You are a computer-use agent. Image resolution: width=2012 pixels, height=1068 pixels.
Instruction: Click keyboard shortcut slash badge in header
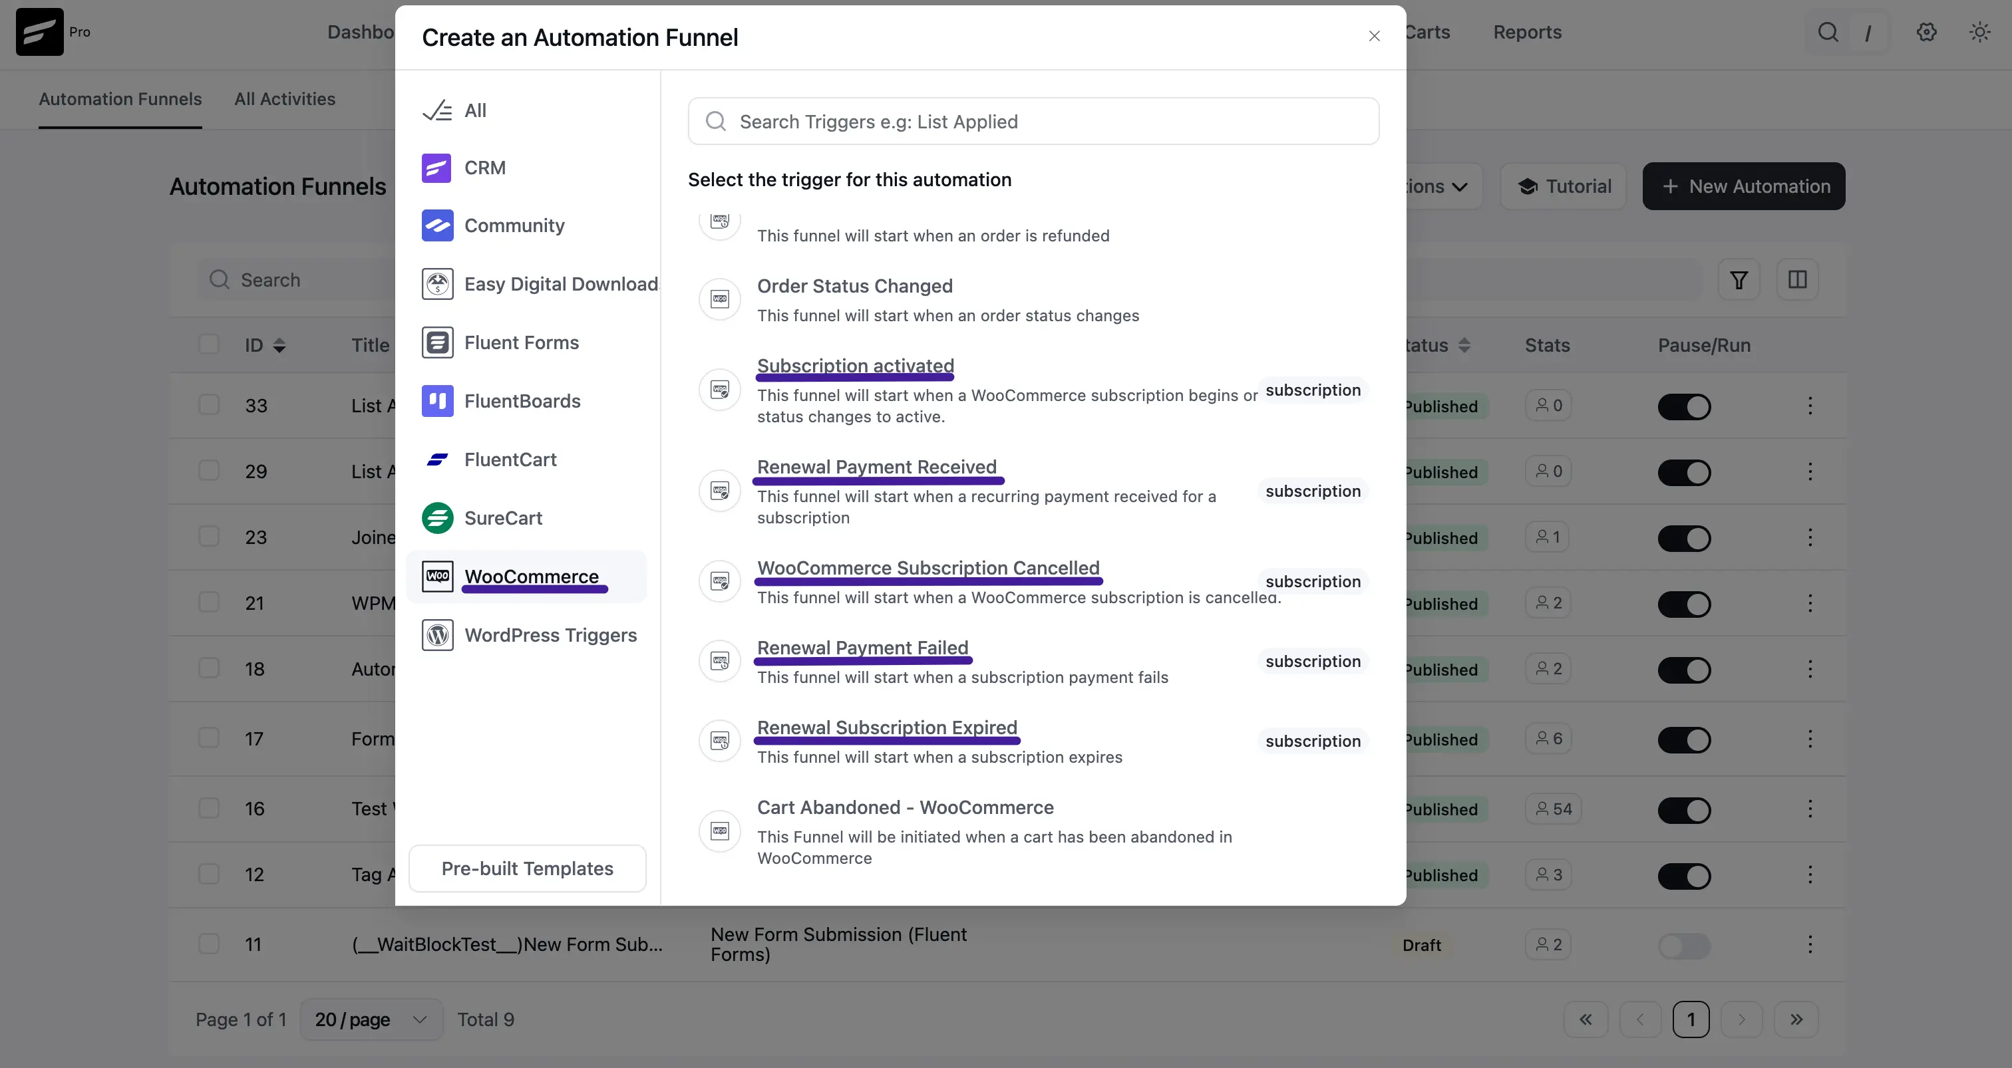1868,32
